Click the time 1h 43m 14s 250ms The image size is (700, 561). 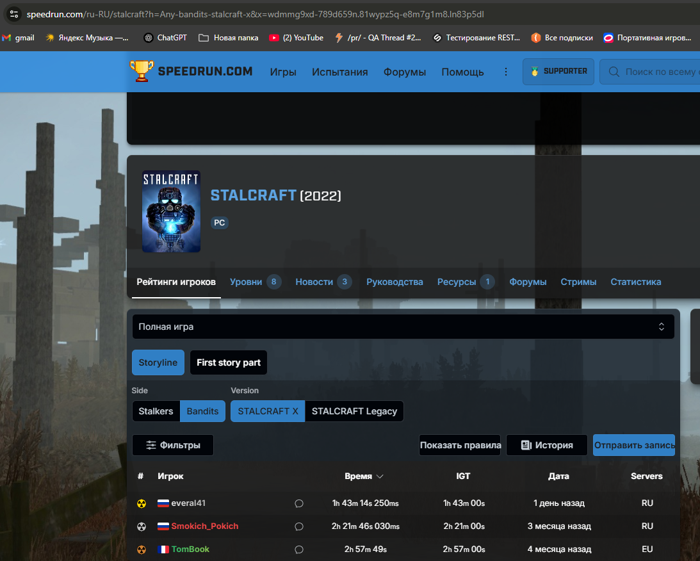click(365, 503)
